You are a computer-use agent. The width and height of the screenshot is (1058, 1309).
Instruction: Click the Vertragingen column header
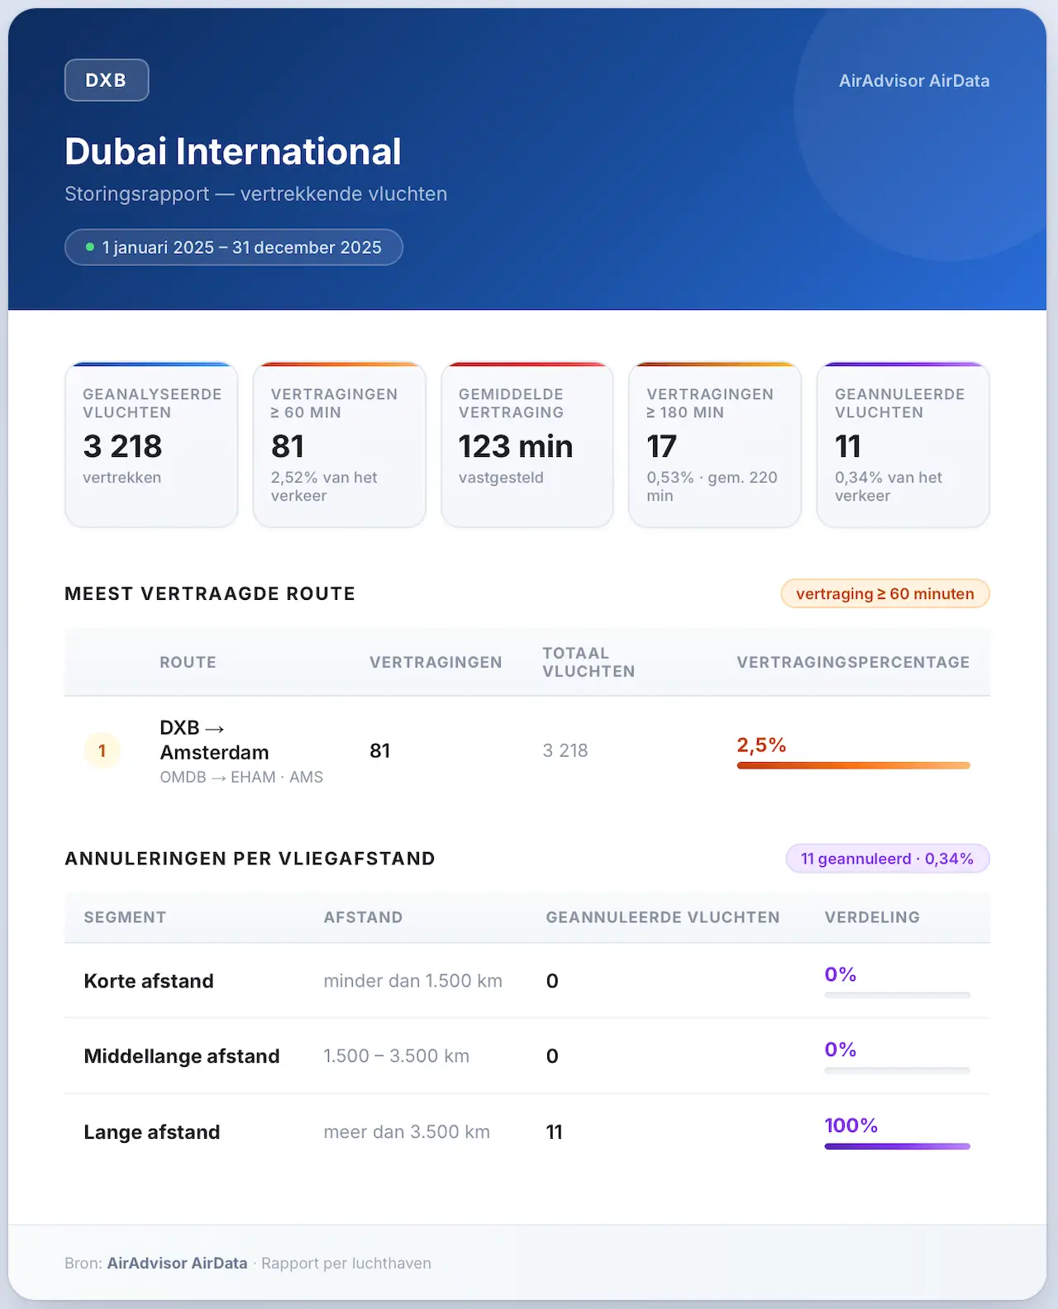tap(436, 662)
